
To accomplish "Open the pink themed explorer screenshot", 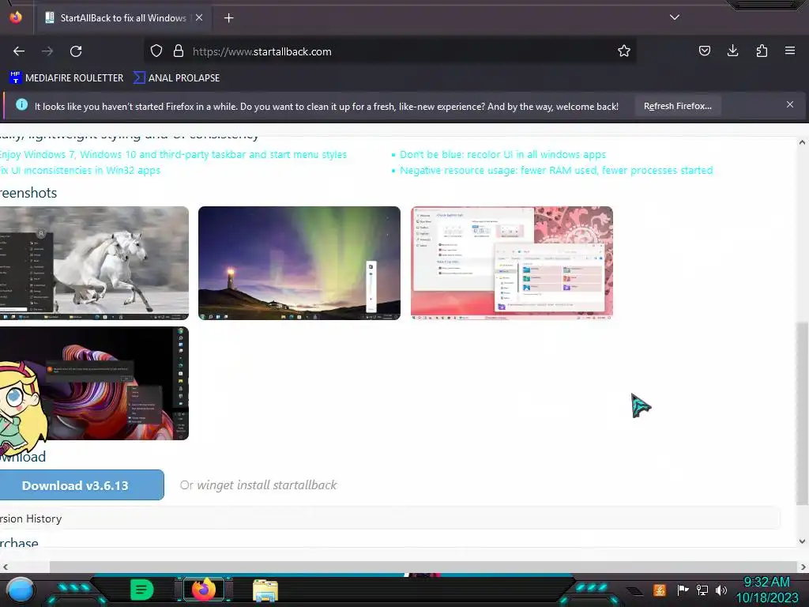I will pos(512,262).
